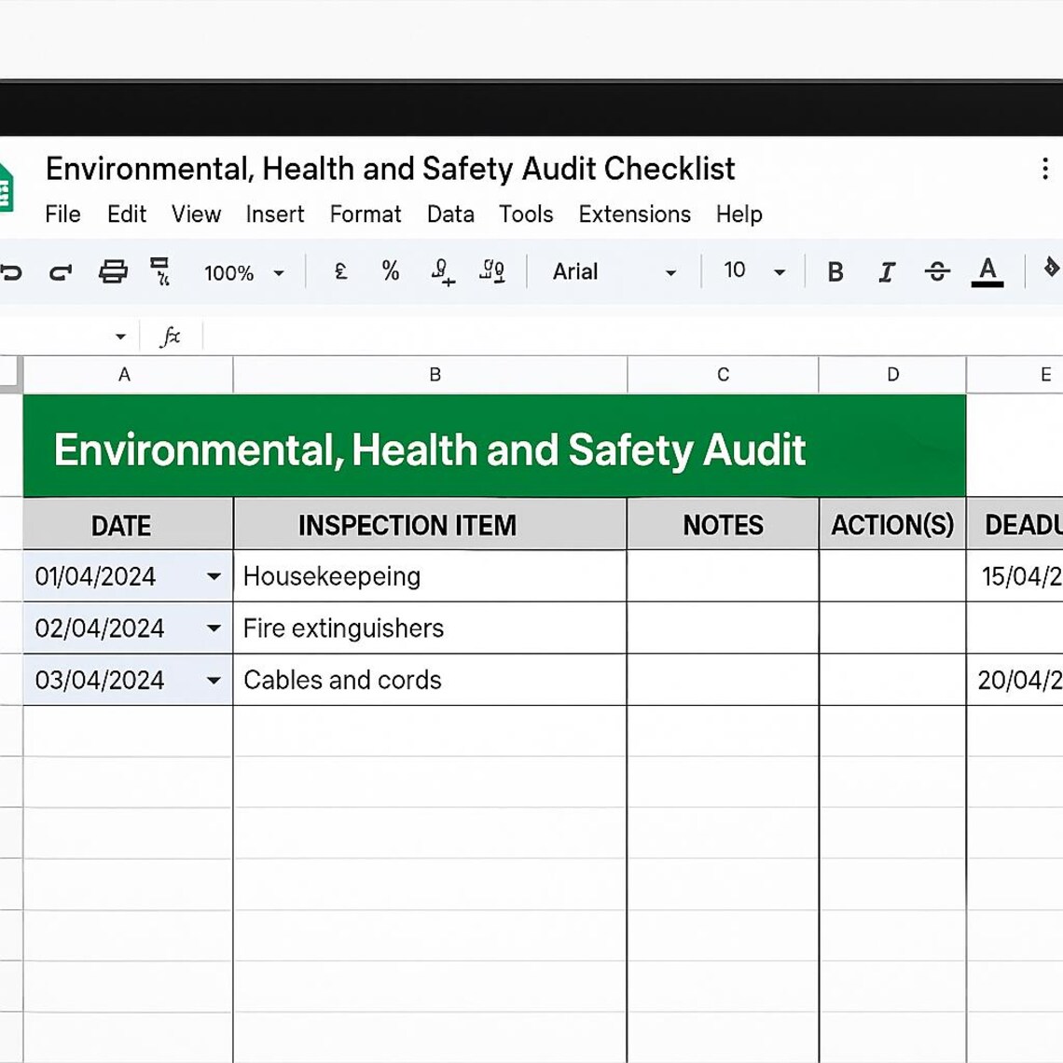
Task: Open the text color picker
Action: point(988,272)
